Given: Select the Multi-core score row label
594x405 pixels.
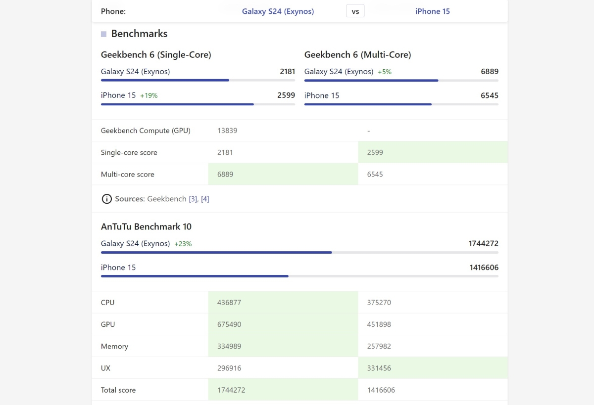Looking at the screenshot, I should coord(128,174).
